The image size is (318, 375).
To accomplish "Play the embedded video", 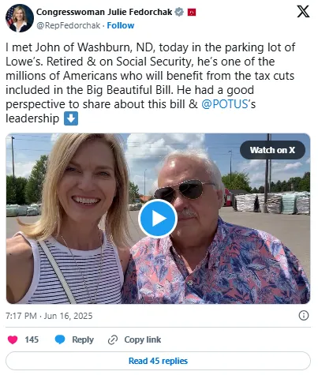I will pyautogui.click(x=158, y=219).
